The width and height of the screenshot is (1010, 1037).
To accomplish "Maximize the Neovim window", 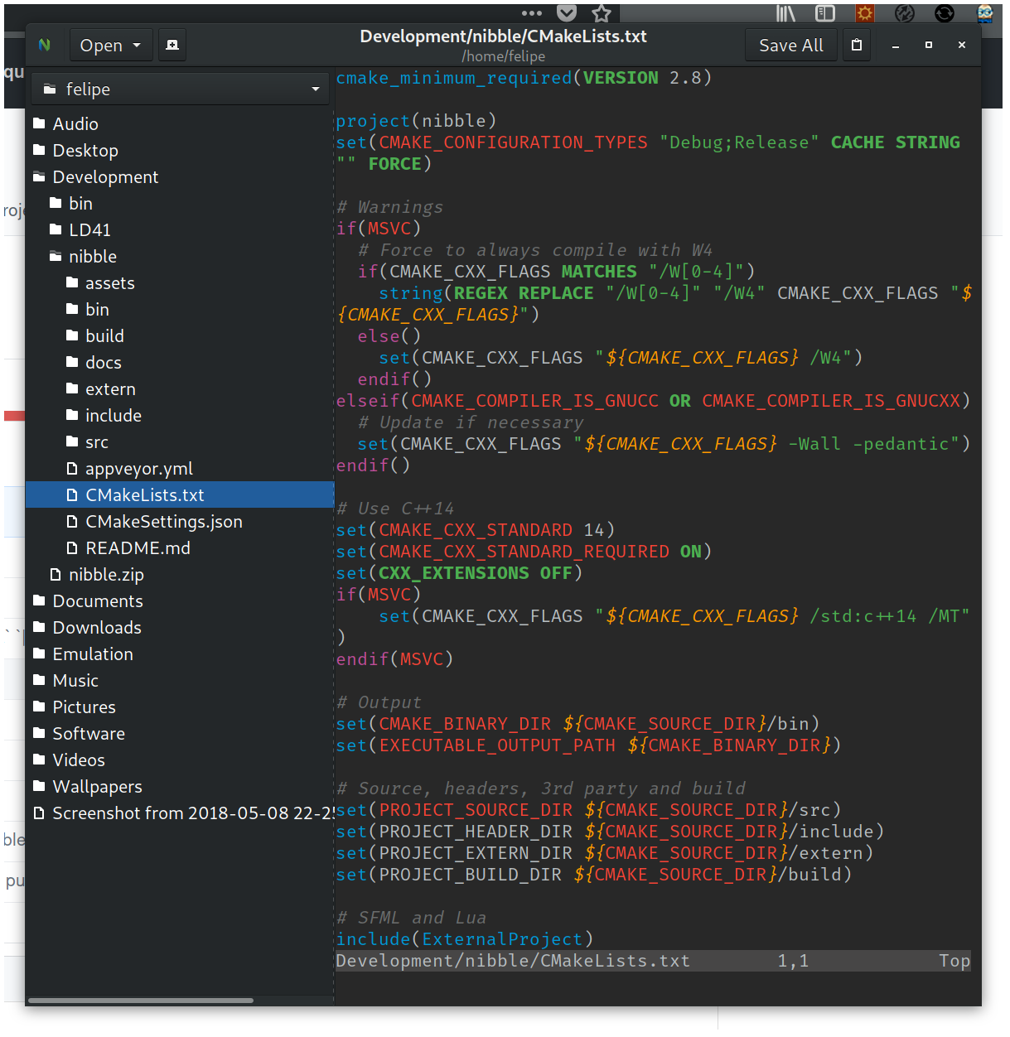I will coord(929,46).
